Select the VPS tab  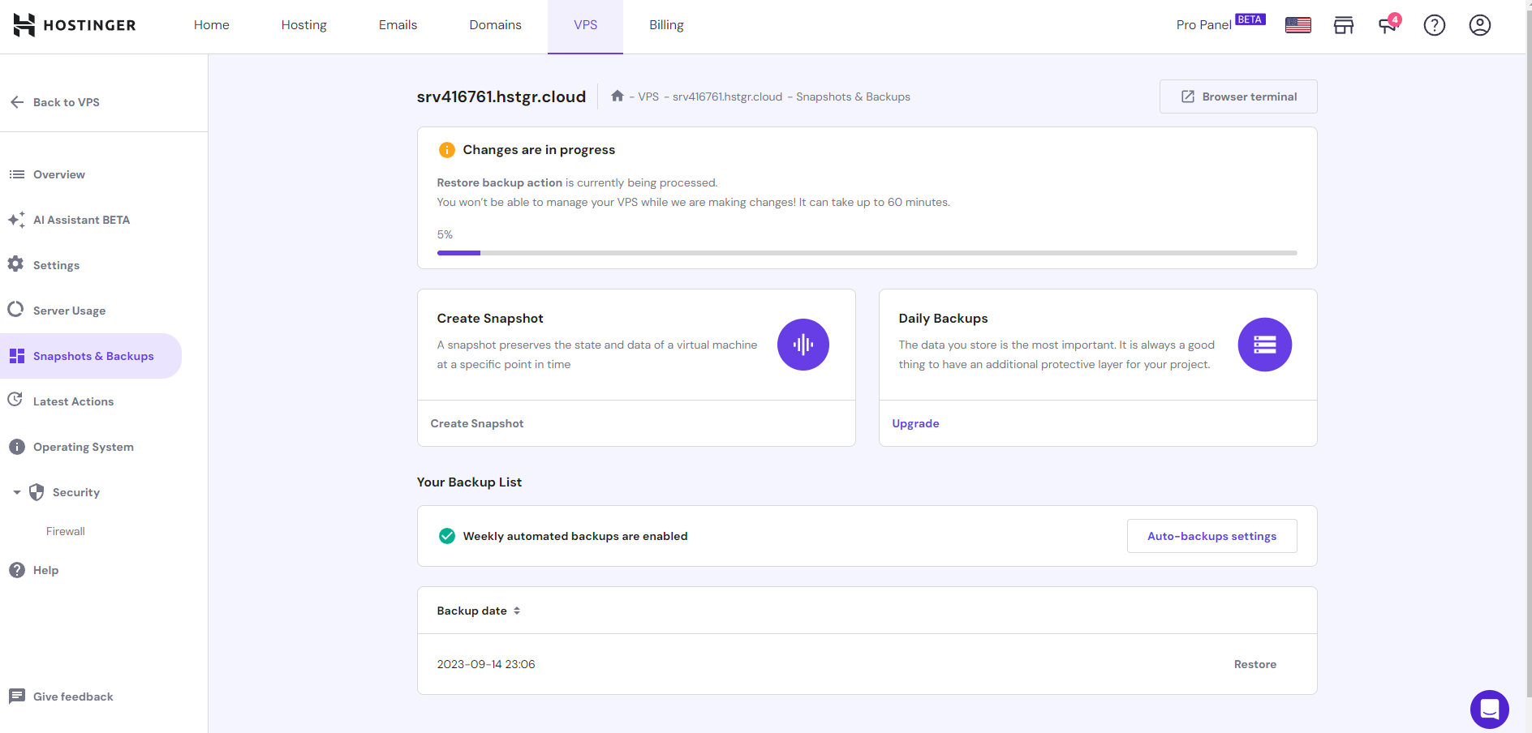click(x=586, y=25)
